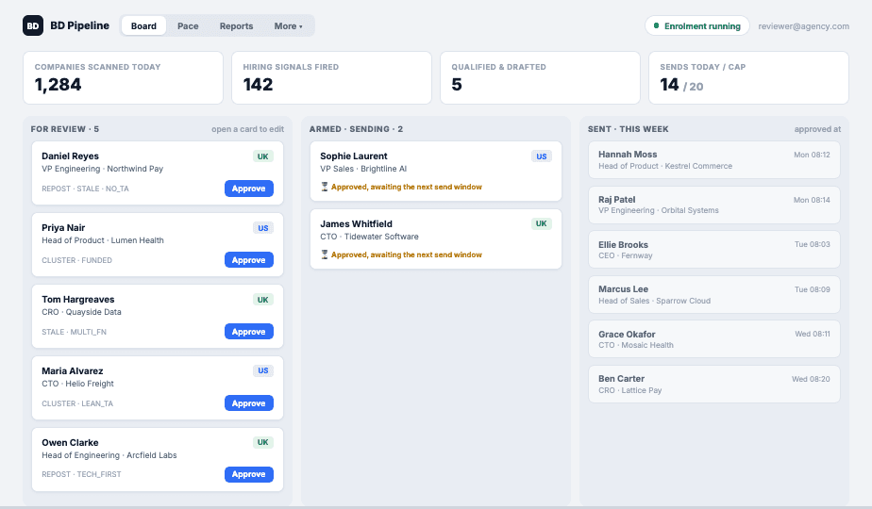Image resolution: width=872 pixels, height=509 pixels.
Task: Open Sophie Laurent armed card
Action: click(x=435, y=172)
